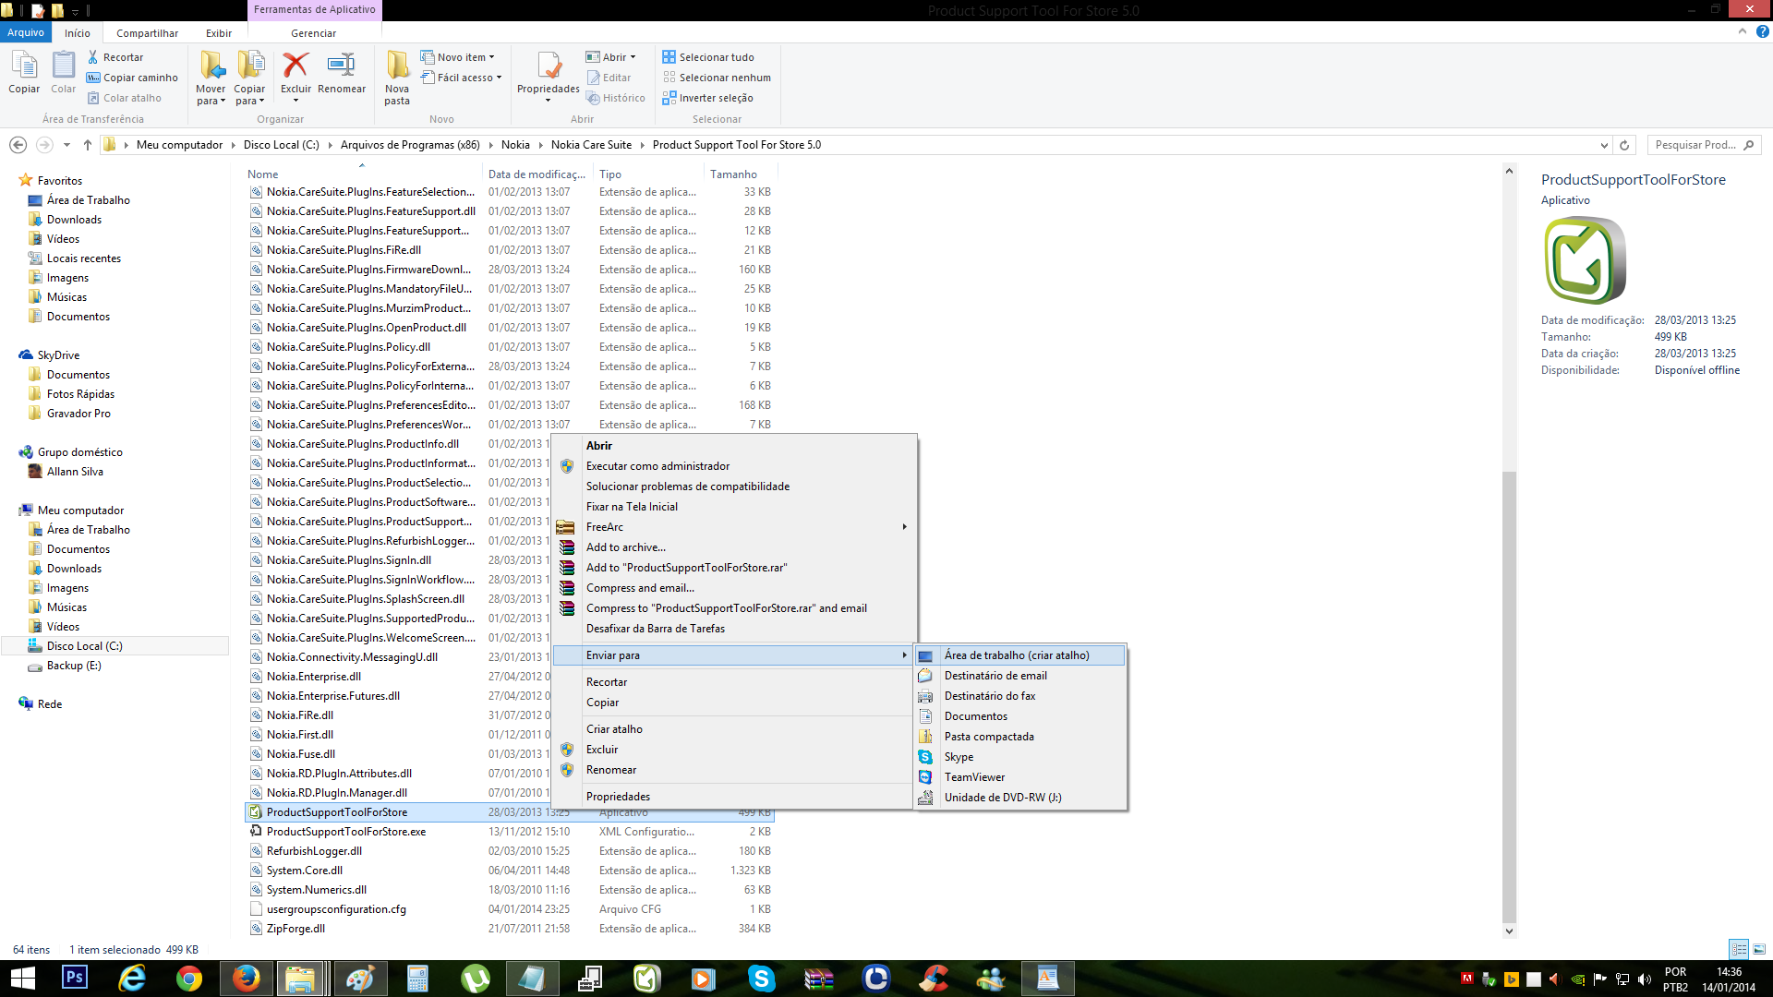Open the address bar history dropdown

pos(1604,145)
